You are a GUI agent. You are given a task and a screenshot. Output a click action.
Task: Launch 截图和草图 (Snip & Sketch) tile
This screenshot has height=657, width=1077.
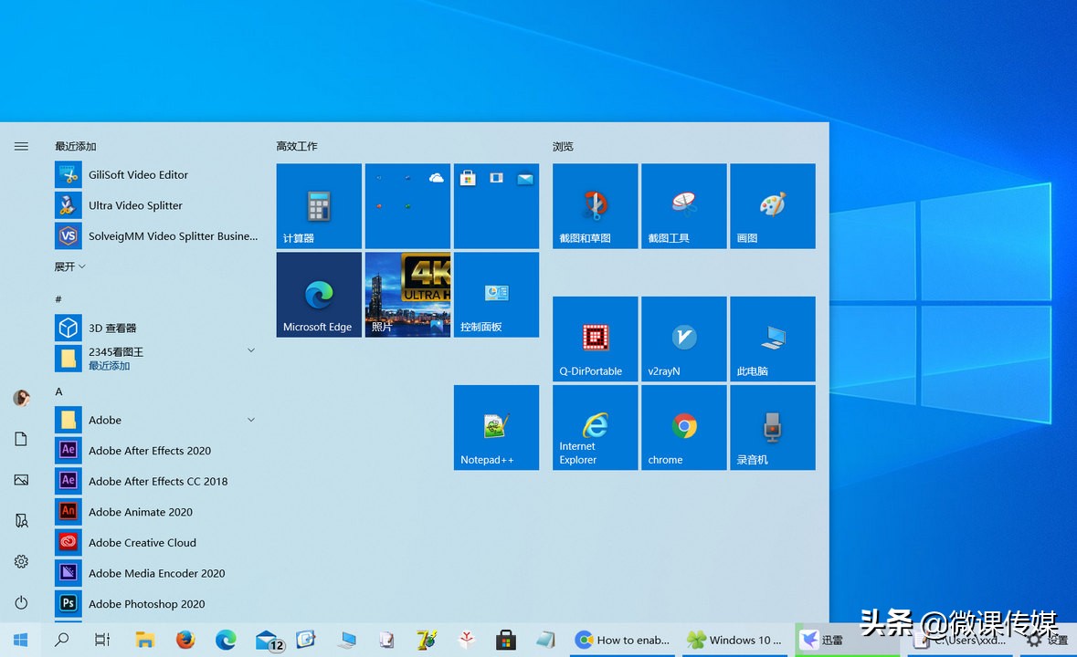pyautogui.click(x=595, y=205)
